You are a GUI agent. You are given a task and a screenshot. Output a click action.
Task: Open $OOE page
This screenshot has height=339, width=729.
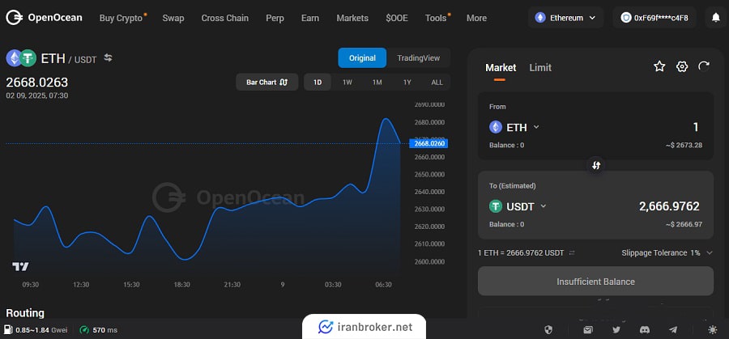pos(397,18)
